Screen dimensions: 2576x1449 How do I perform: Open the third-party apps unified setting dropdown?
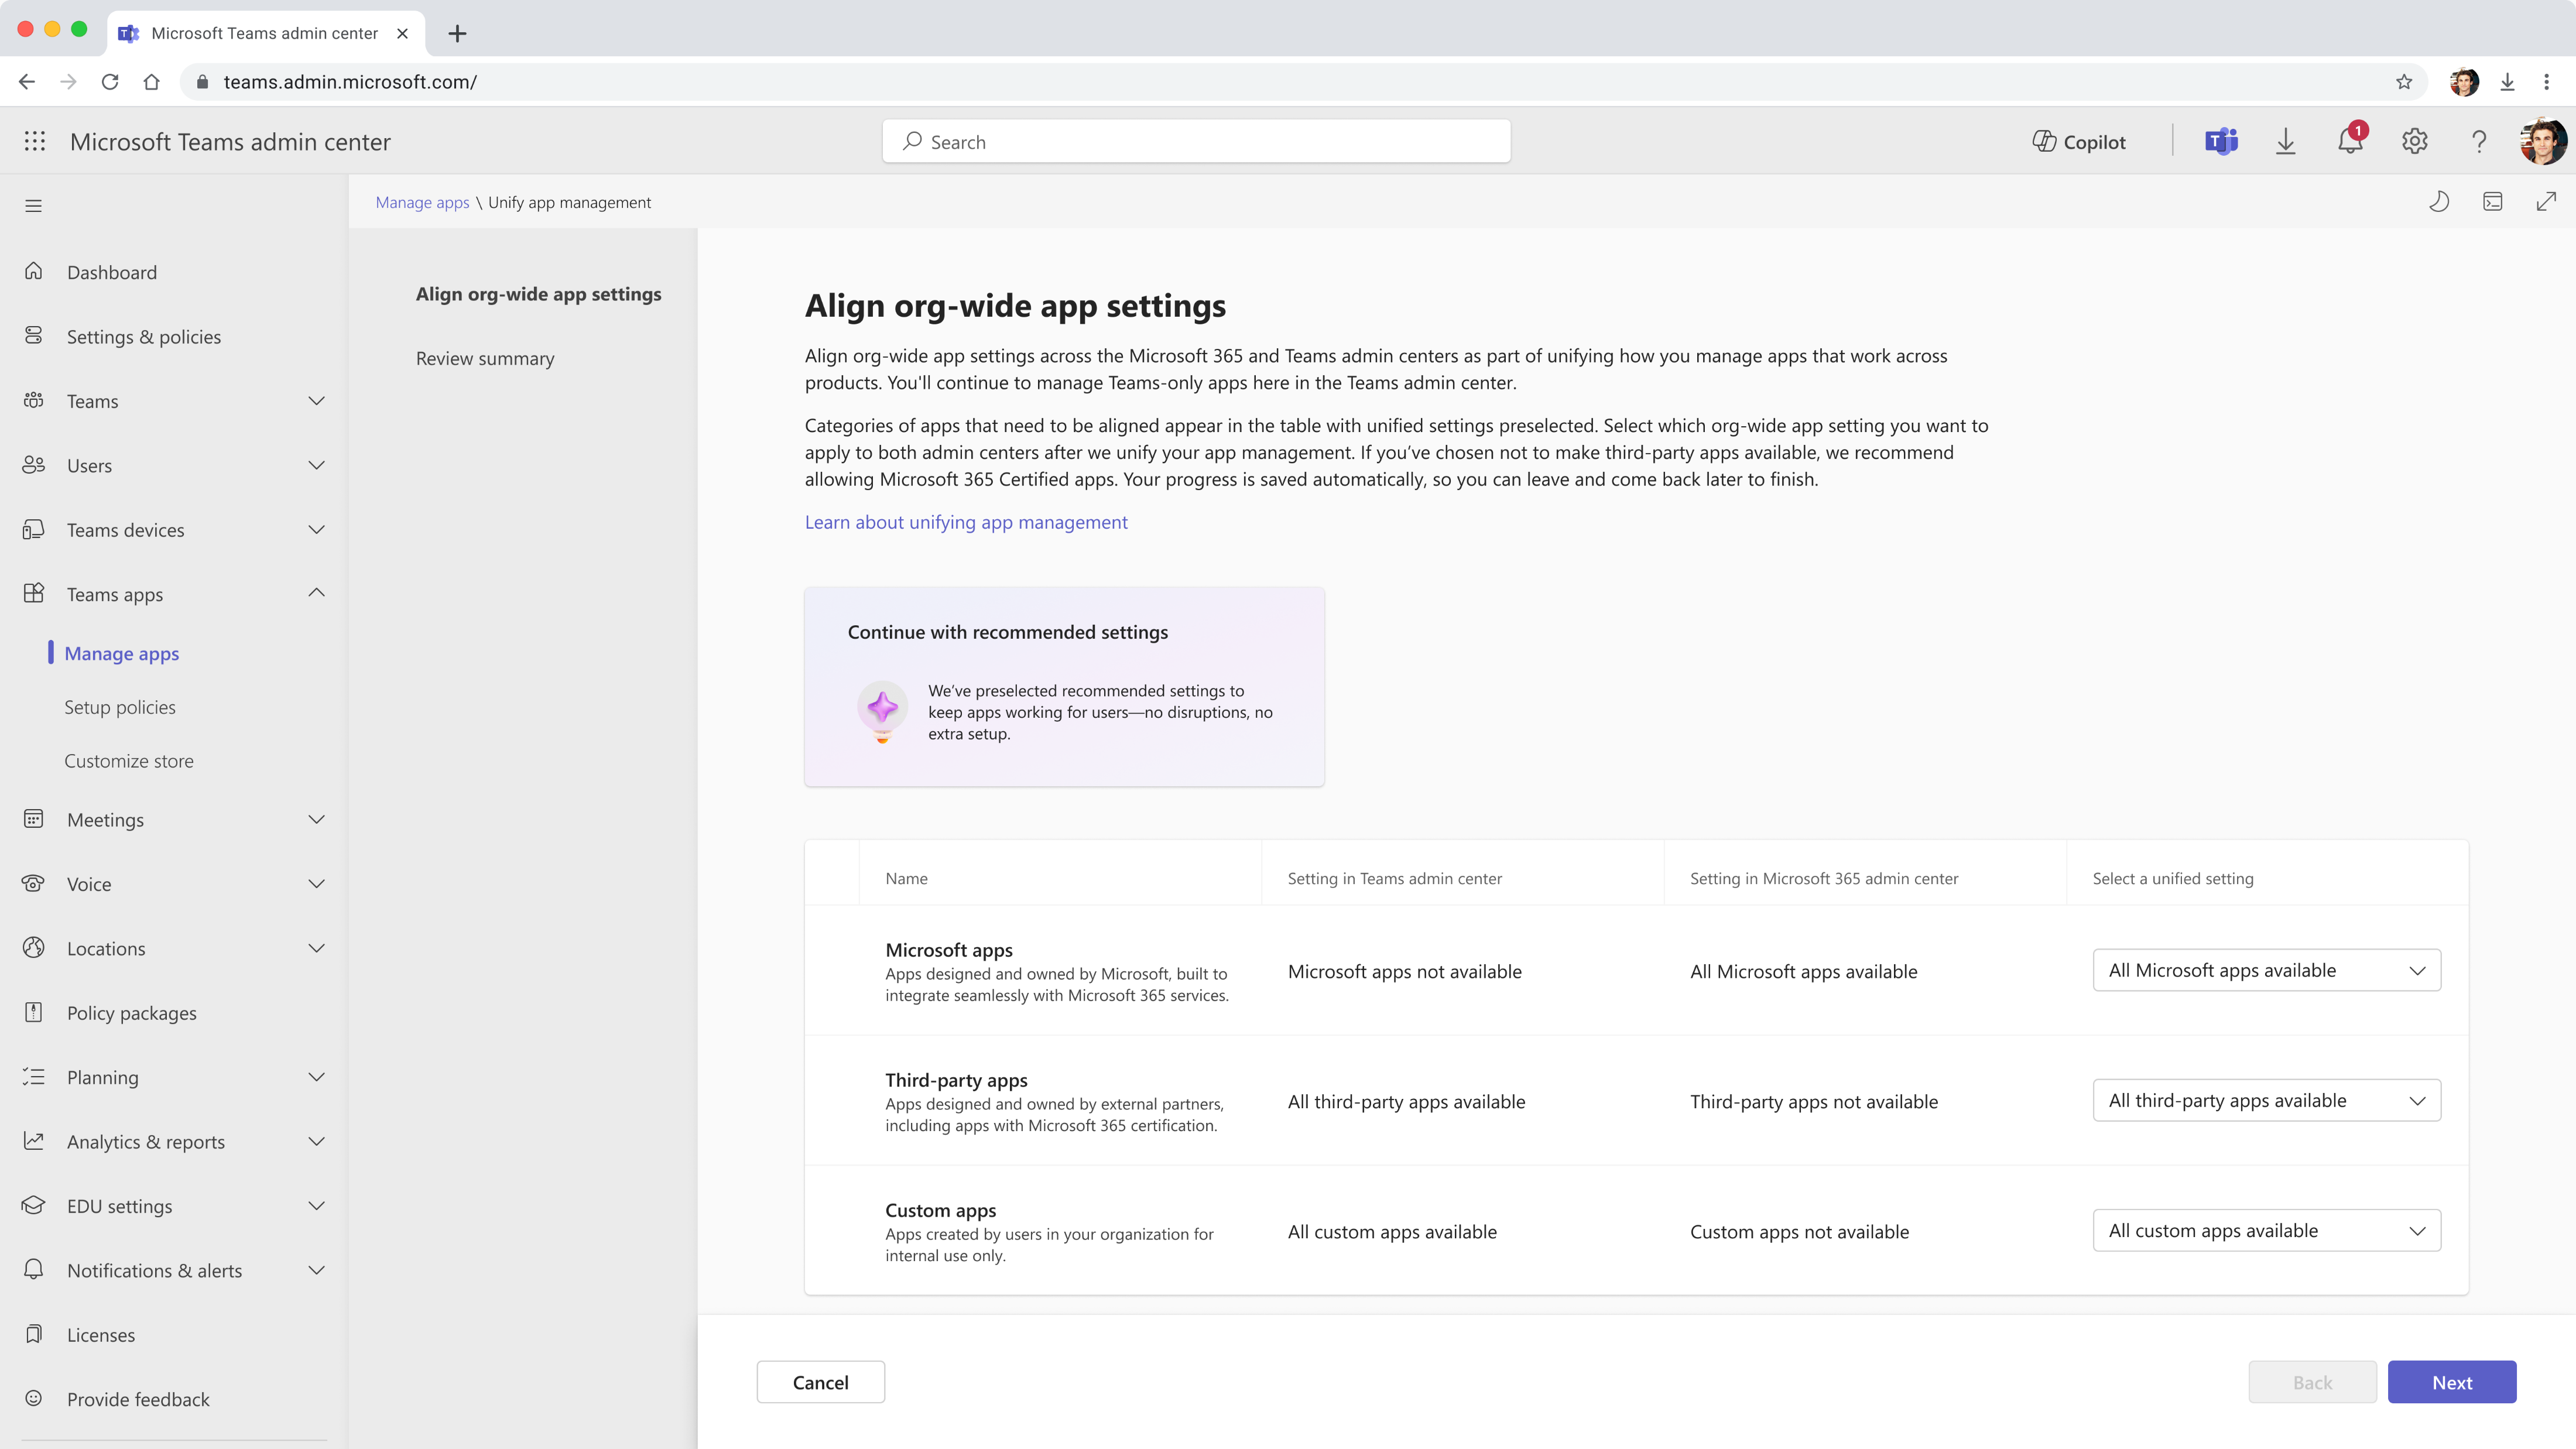click(x=2266, y=1100)
